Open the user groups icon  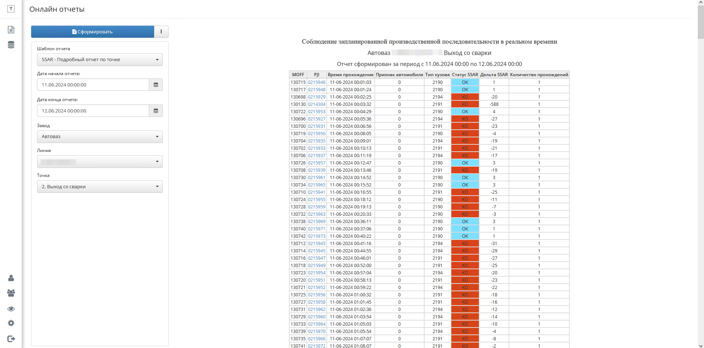click(11, 293)
